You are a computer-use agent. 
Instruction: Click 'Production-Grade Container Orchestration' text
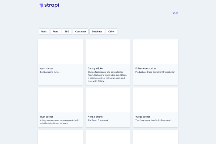click(155, 72)
